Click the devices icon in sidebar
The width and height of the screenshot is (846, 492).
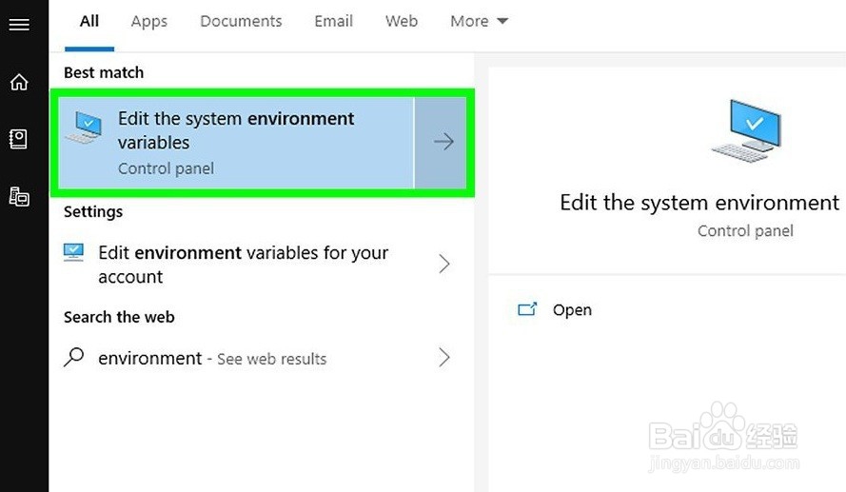point(19,196)
